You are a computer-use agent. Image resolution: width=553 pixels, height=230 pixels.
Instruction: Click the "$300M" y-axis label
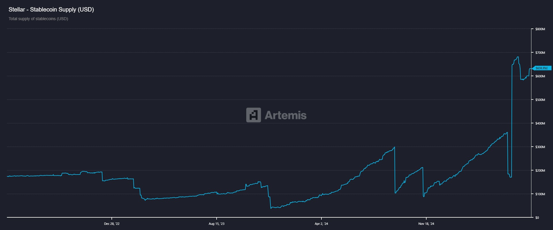click(540, 147)
